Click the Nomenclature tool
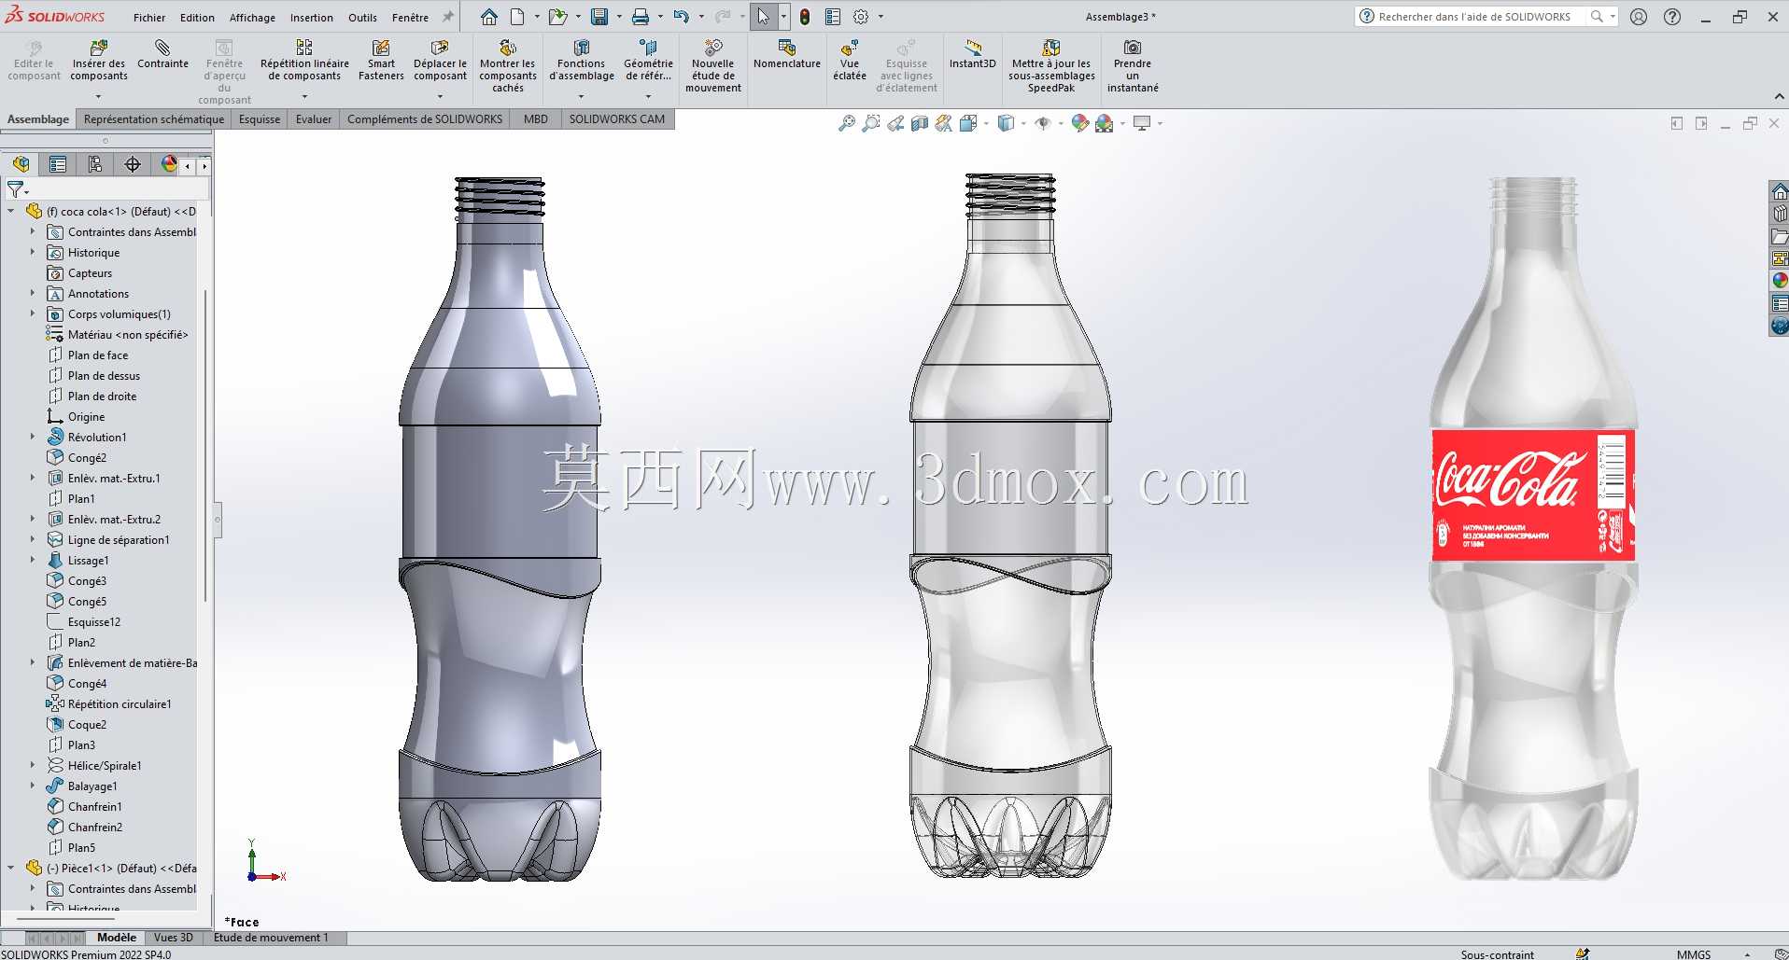 click(x=787, y=55)
